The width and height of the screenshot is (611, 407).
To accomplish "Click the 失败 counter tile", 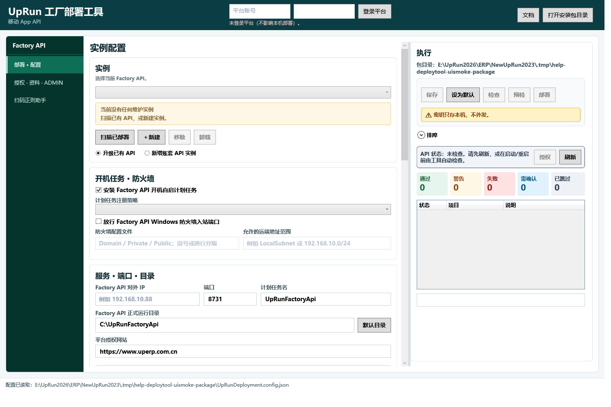I will [x=499, y=184].
